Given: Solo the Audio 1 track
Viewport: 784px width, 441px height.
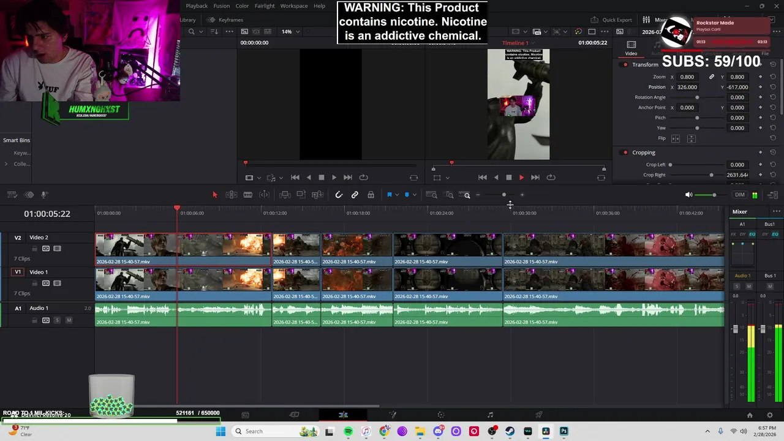Looking at the screenshot, I should tap(57, 320).
